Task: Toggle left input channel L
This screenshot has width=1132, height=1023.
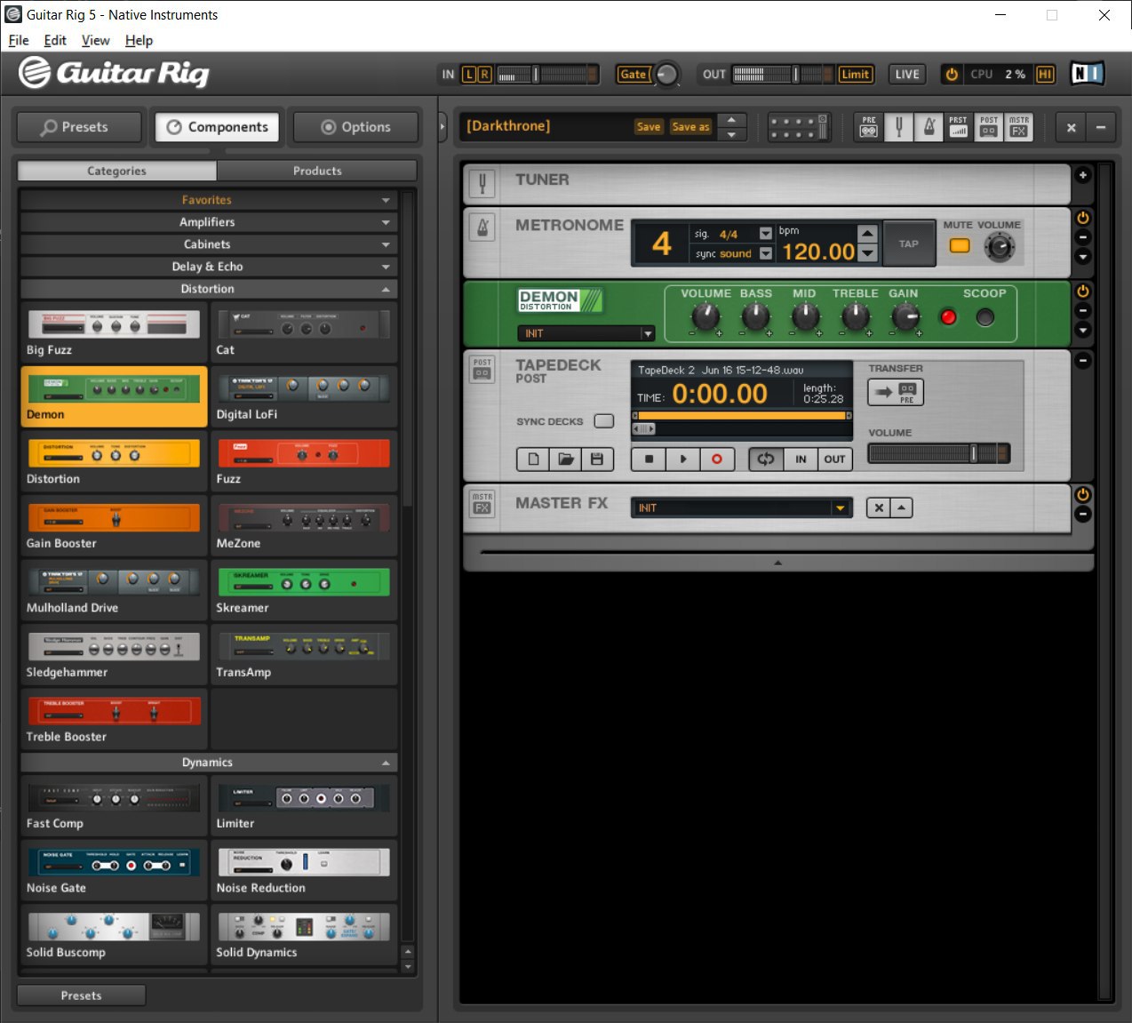Action: click(470, 74)
